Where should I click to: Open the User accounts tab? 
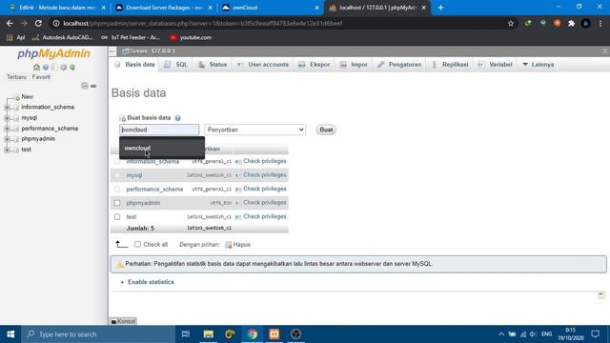[263, 65]
